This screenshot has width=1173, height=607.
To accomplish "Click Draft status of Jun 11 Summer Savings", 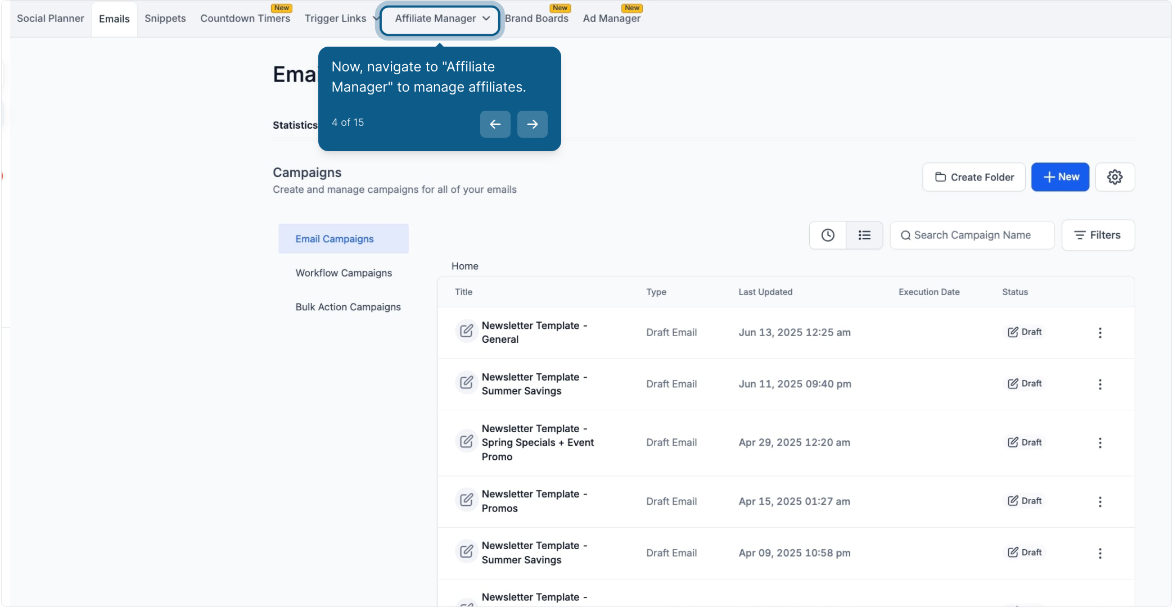I will [1025, 384].
